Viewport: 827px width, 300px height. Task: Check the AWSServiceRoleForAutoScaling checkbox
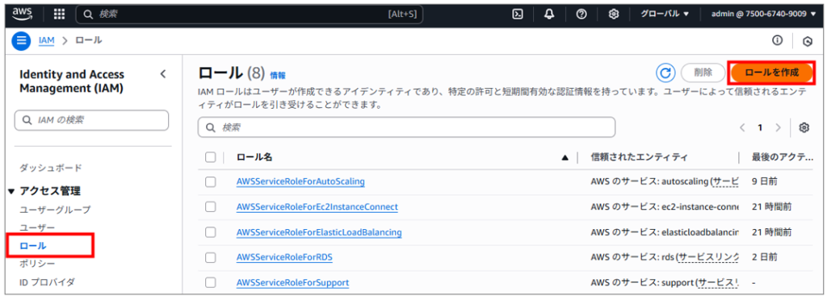[x=211, y=181]
